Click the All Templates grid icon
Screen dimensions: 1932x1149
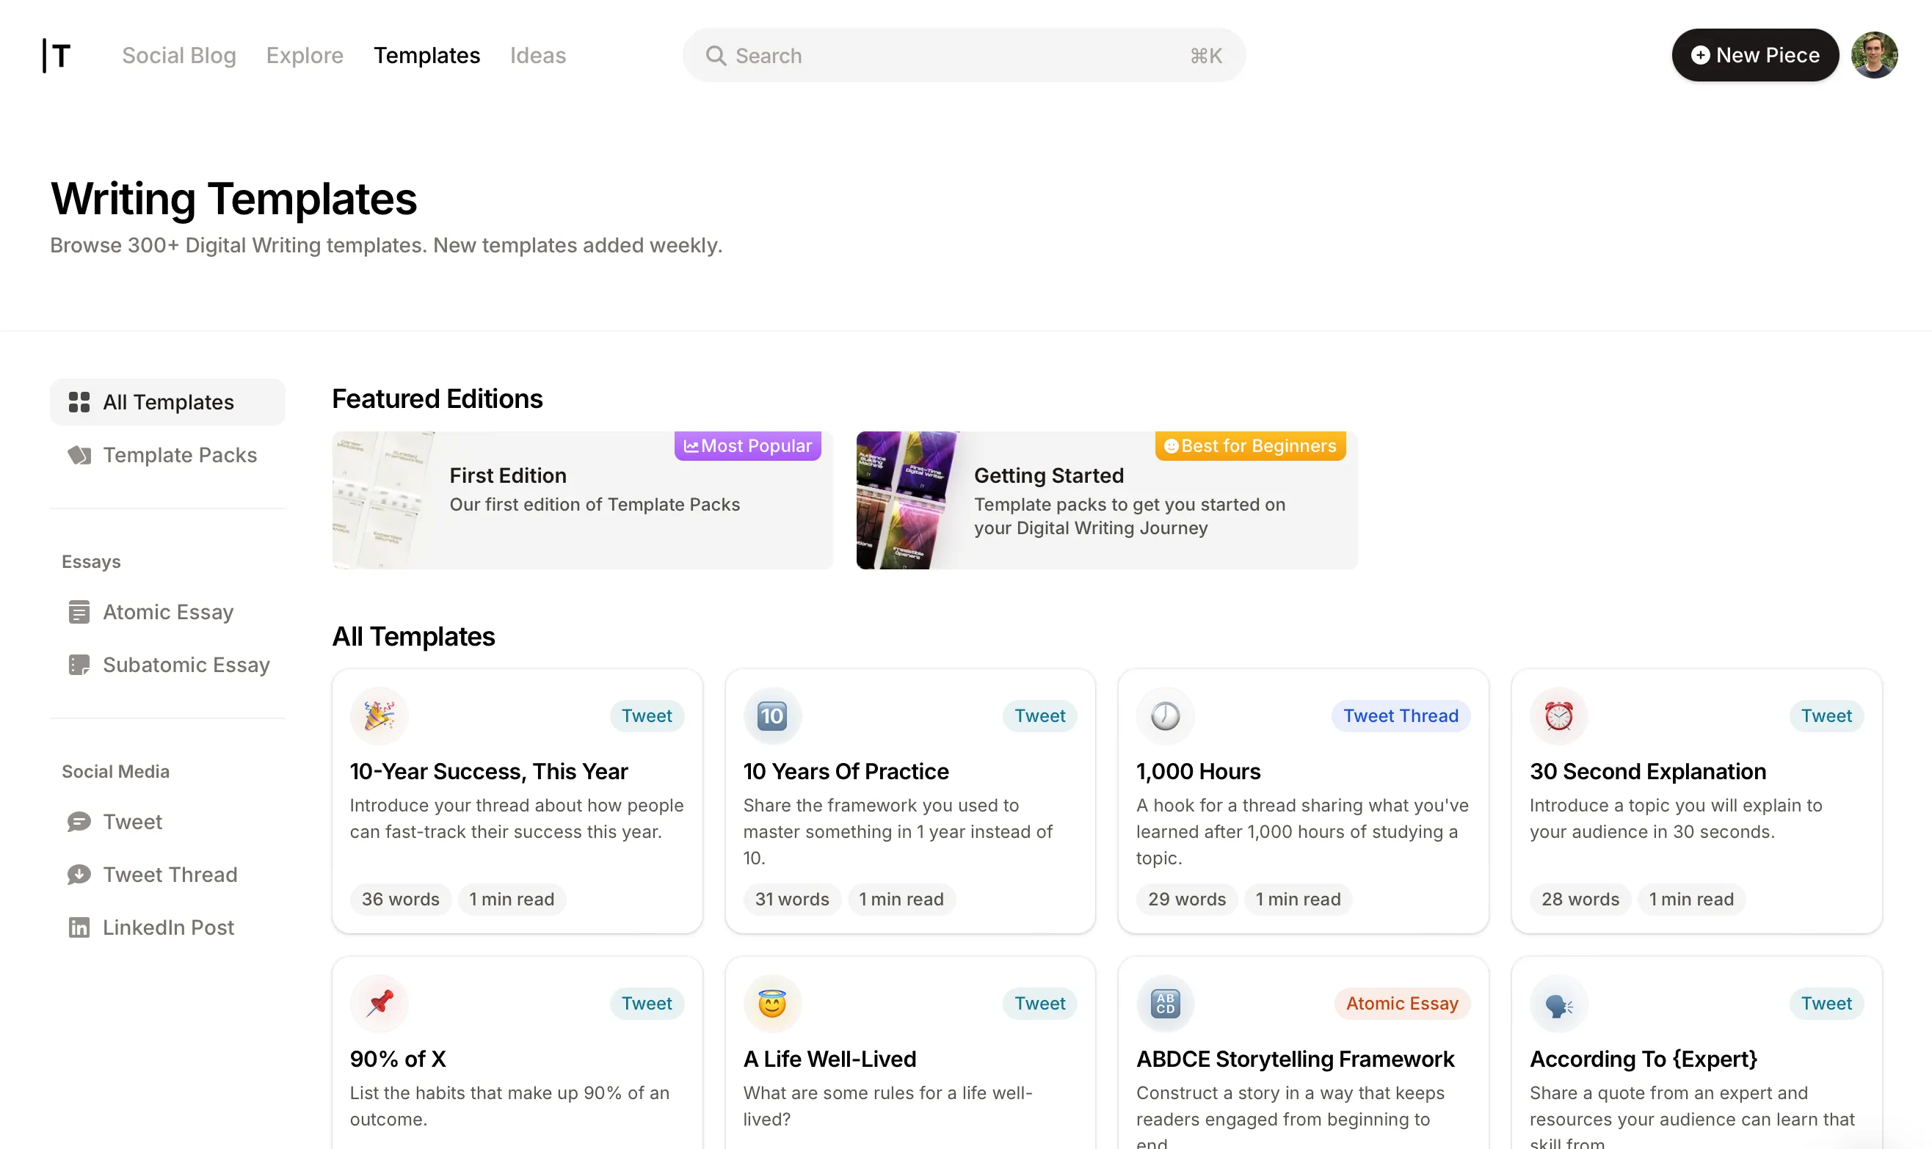click(x=79, y=403)
